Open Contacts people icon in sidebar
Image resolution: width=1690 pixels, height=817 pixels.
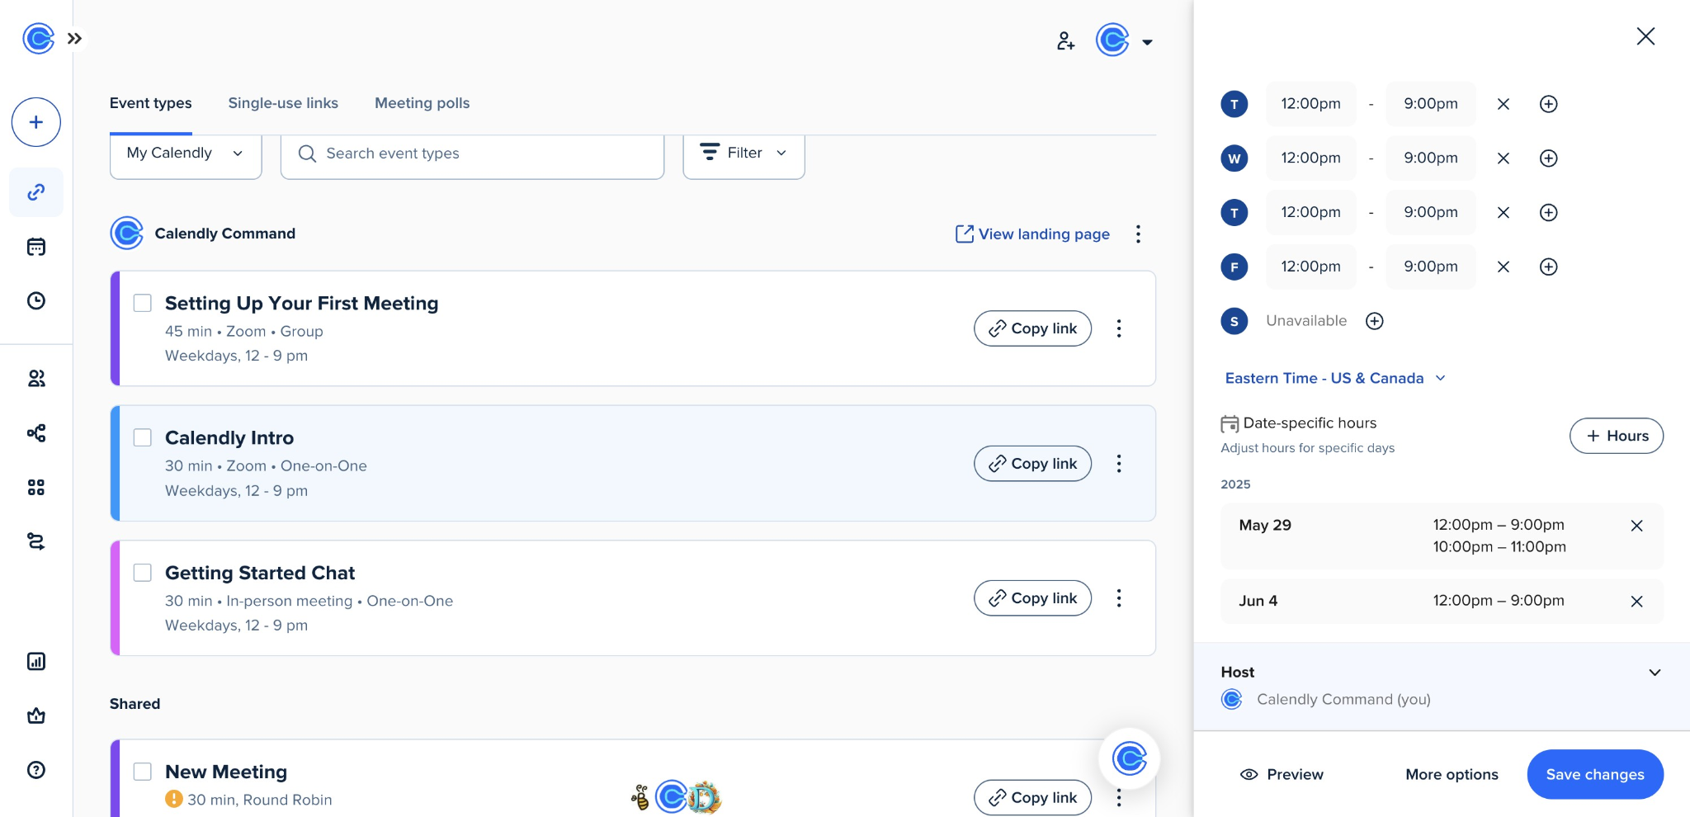[36, 379]
